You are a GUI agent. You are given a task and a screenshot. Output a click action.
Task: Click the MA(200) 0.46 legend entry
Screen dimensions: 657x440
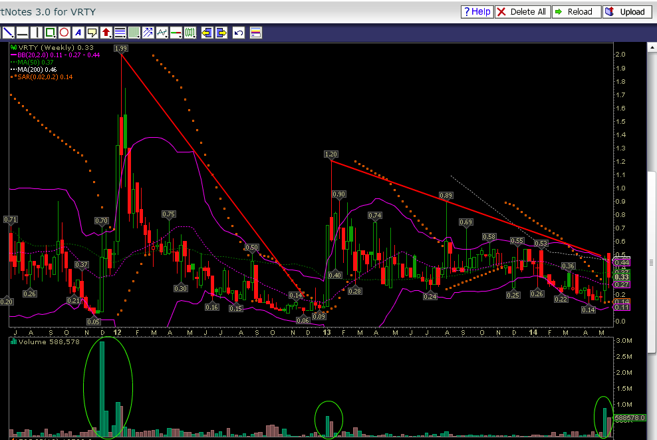coord(33,70)
